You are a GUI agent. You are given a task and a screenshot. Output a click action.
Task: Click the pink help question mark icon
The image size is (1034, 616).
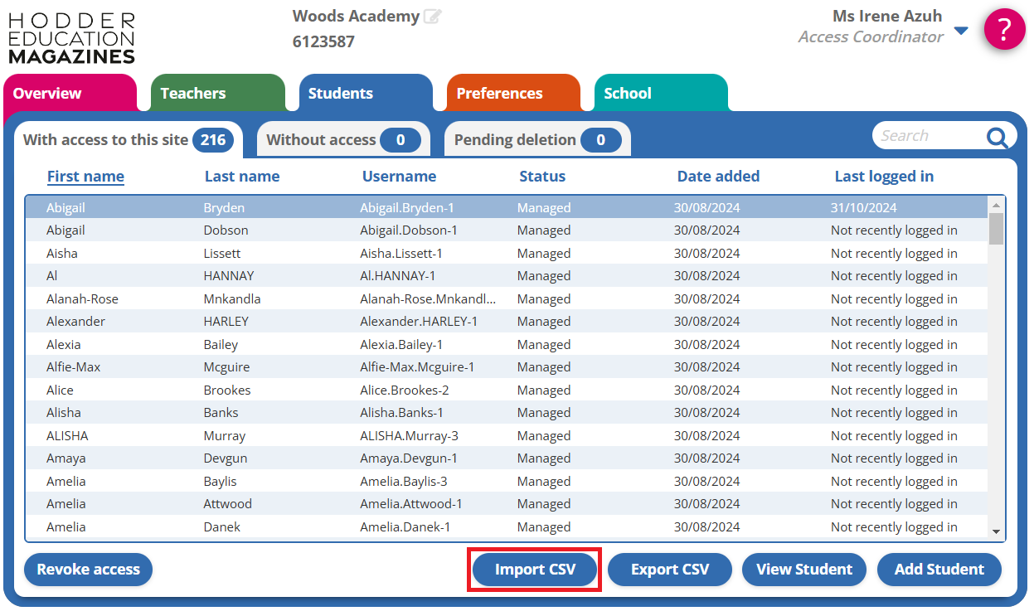tap(1004, 30)
